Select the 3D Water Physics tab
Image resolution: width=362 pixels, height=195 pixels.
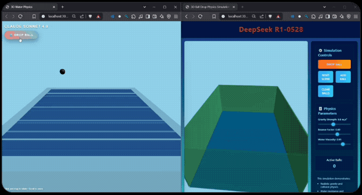pos(30,7)
